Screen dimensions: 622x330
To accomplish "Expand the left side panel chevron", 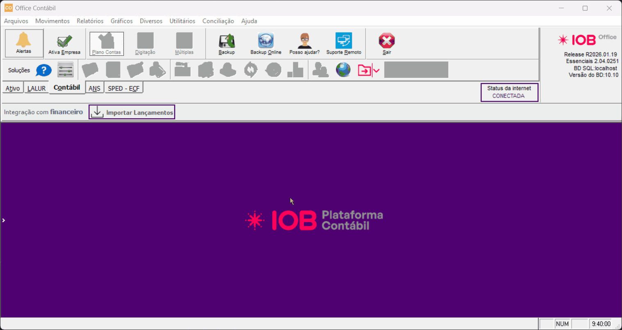I will pyautogui.click(x=4, y=220).
